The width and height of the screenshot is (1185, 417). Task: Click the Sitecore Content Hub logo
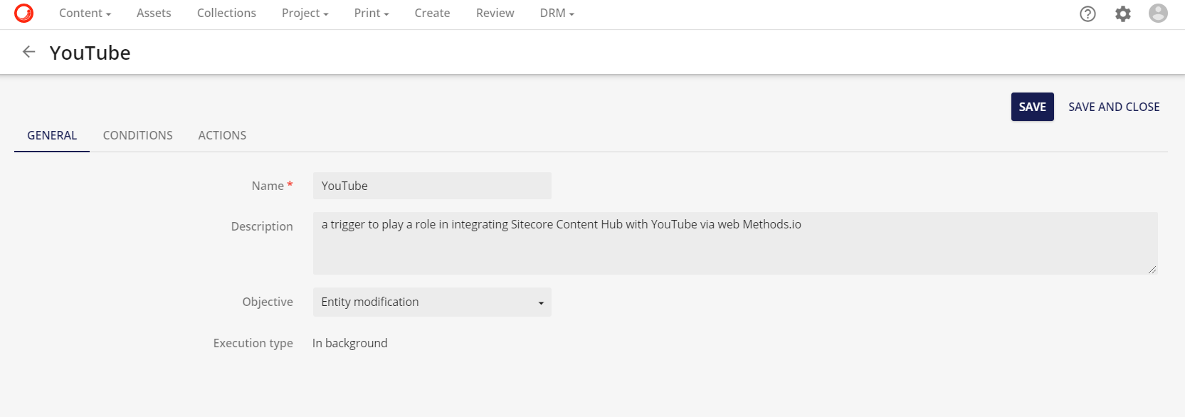pos(23,13)
